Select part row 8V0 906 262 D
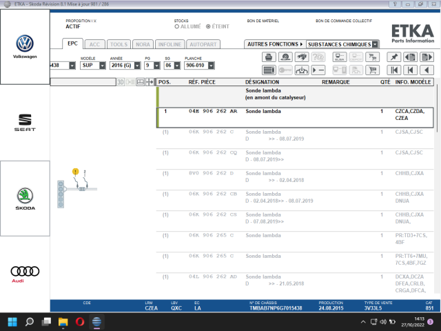Viewport: 441px width, 331px height. 295,179
